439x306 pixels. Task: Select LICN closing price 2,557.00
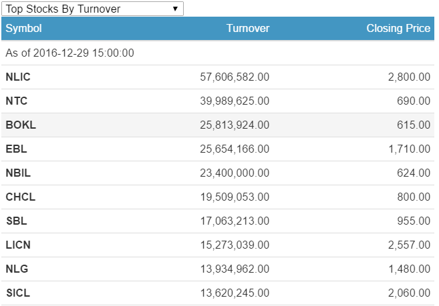point(409,245)
